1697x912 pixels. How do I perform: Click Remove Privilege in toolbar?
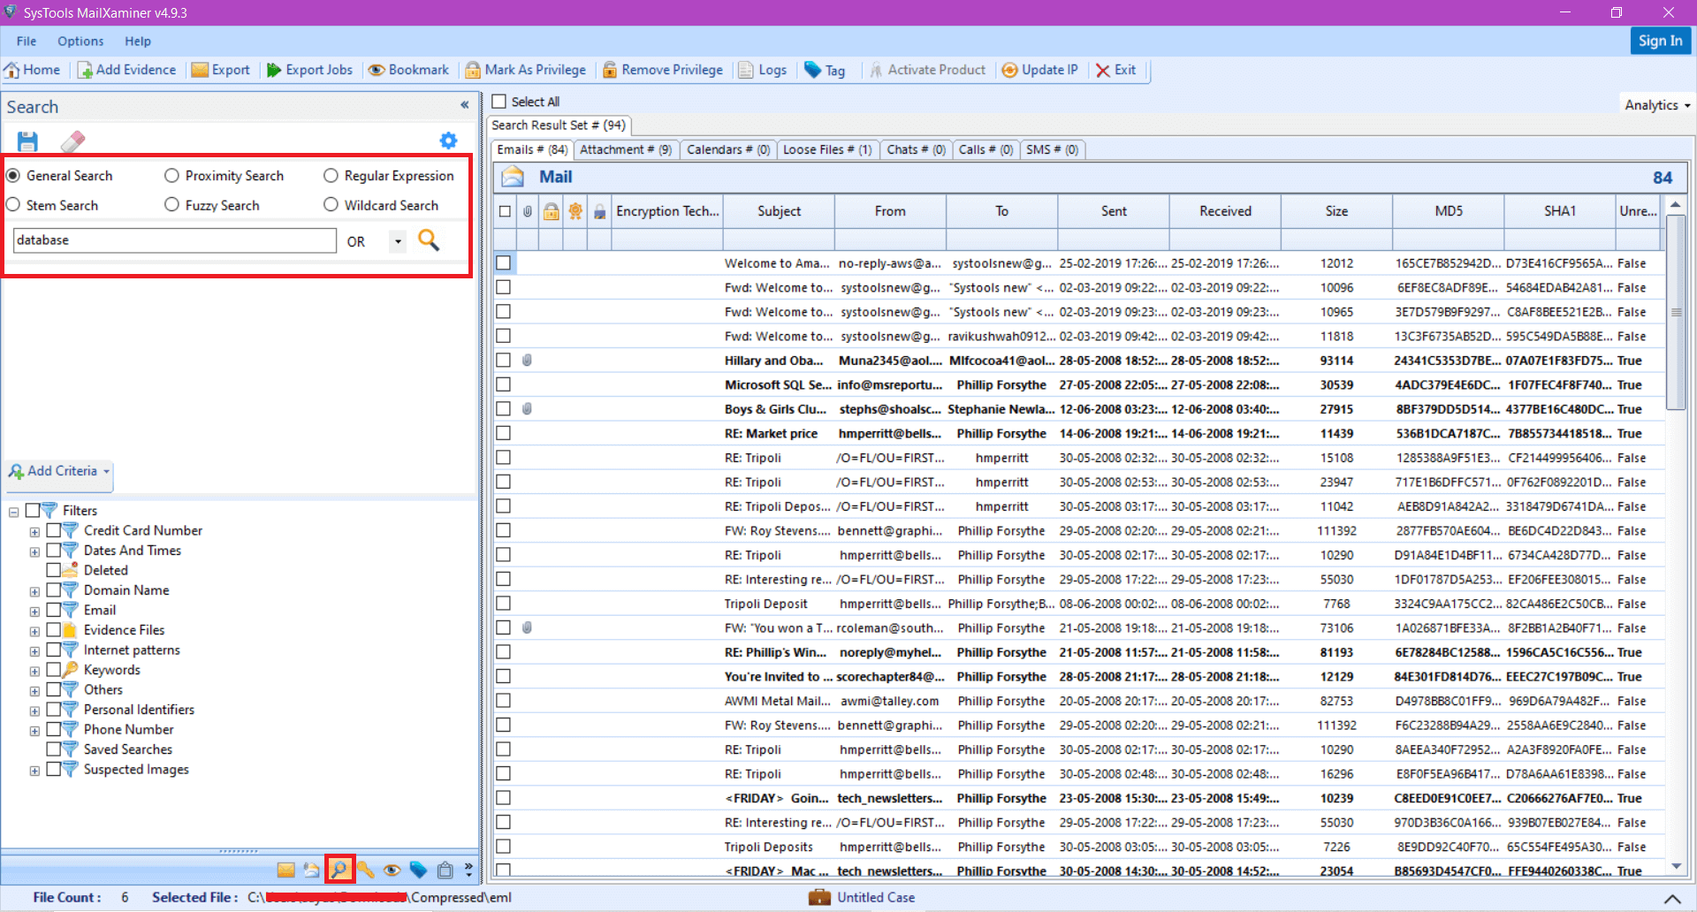point(662,70)
